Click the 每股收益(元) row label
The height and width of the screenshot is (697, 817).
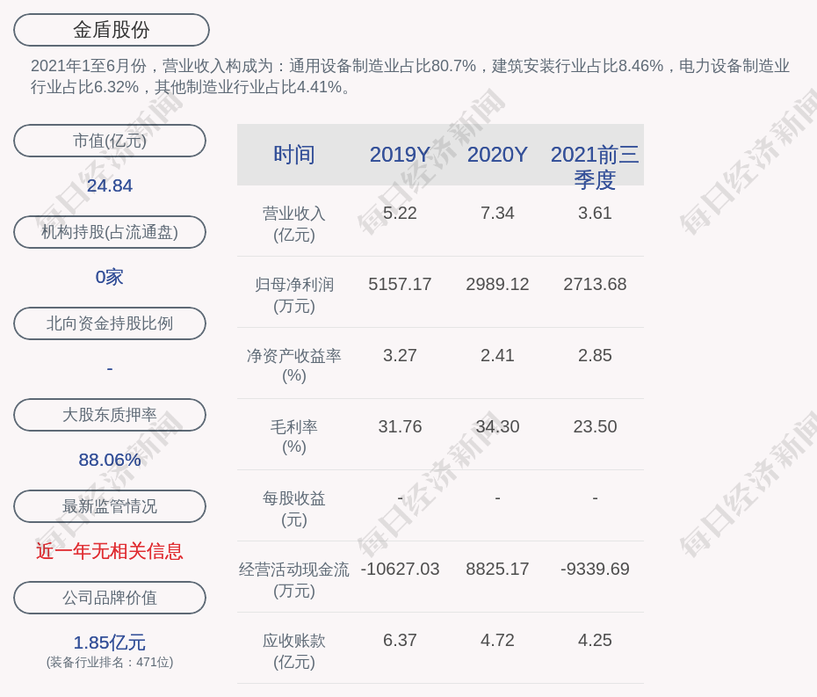coord(294,509)
